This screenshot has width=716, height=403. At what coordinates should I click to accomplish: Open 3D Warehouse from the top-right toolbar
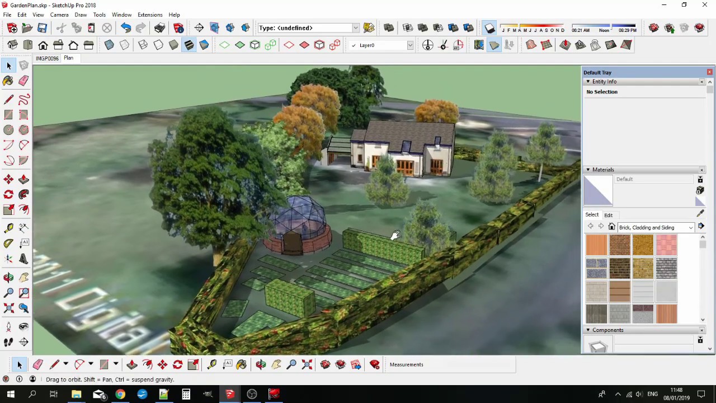point(653,28)
